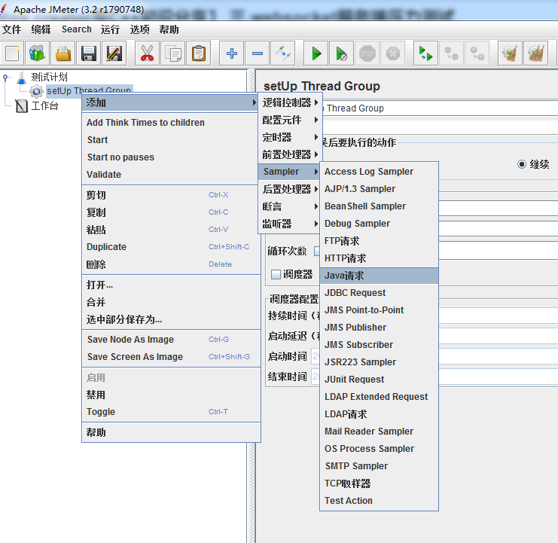
Task: Click the Thread Group name field
Action: click(x=440, y=108)
